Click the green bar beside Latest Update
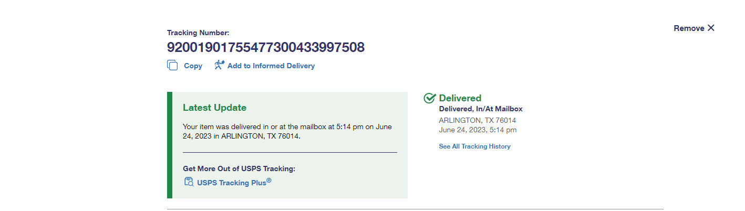745x211 pixels. [170, 145]
